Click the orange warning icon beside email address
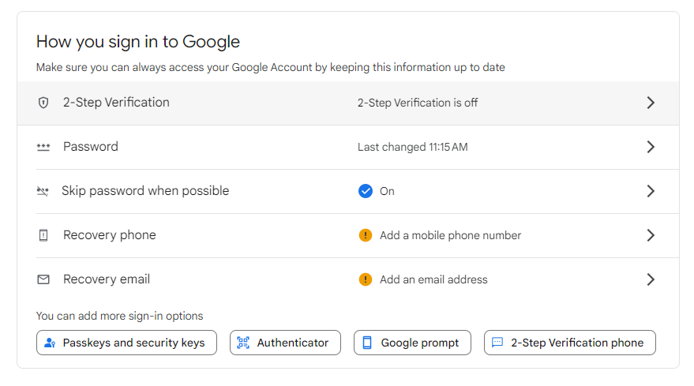Screen dimensions: 694x386 point(365,279)
